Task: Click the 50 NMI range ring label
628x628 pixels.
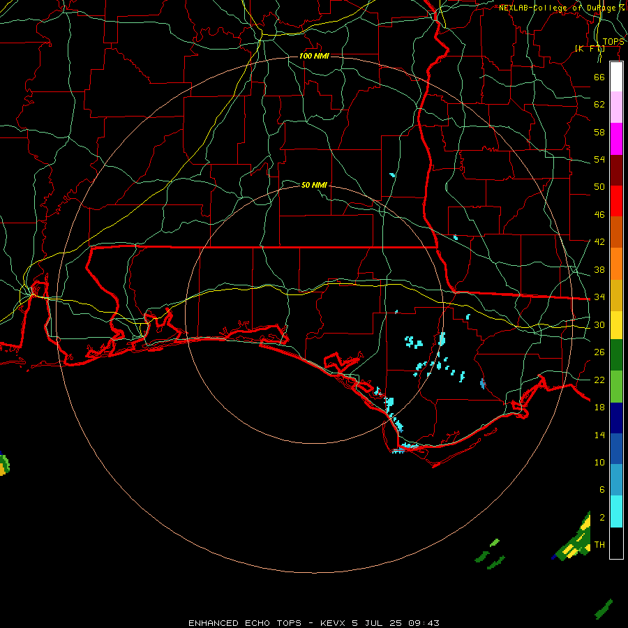Action: [x=314, y=185]
